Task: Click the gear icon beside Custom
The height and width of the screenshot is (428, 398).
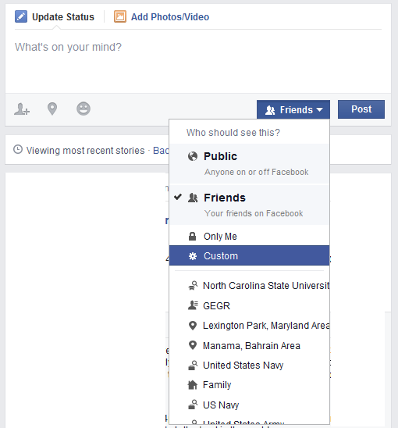Action: (193, 256)
